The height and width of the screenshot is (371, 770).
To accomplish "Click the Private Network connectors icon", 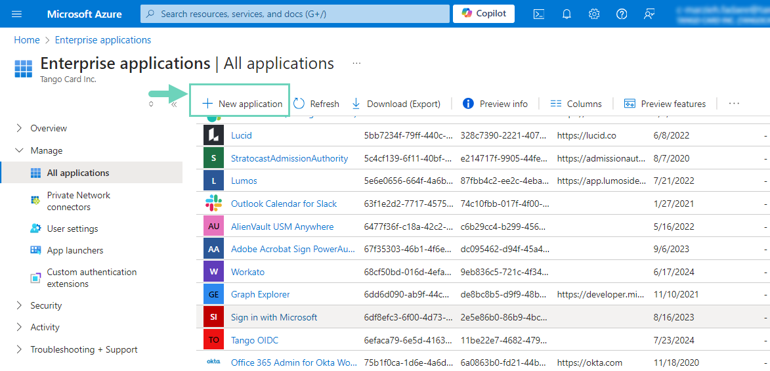I will [x=35, y=200].
